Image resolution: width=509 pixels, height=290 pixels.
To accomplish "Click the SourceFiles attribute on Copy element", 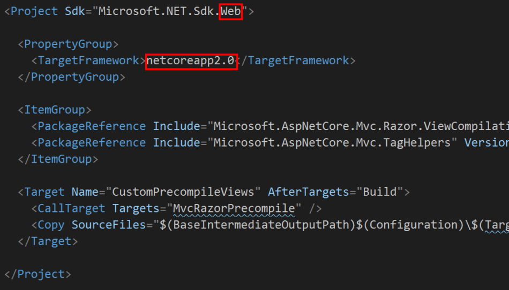I will click(109, 225).
